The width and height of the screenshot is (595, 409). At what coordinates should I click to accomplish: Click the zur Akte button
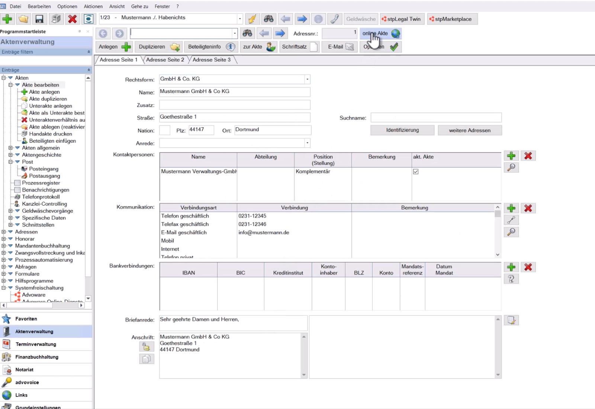[259, 47]
